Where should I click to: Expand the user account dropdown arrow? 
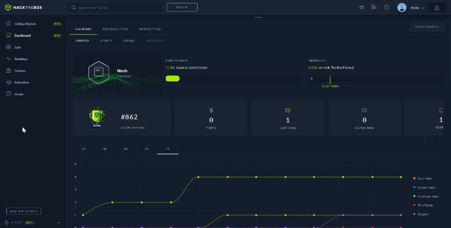[x=423, y=8]
